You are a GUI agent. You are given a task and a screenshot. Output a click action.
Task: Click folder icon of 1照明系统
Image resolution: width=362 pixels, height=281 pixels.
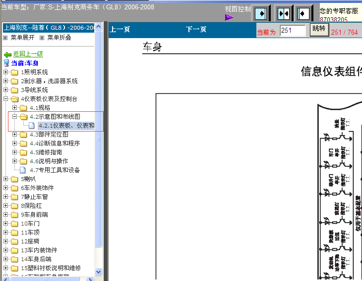[x=14, y=72]
